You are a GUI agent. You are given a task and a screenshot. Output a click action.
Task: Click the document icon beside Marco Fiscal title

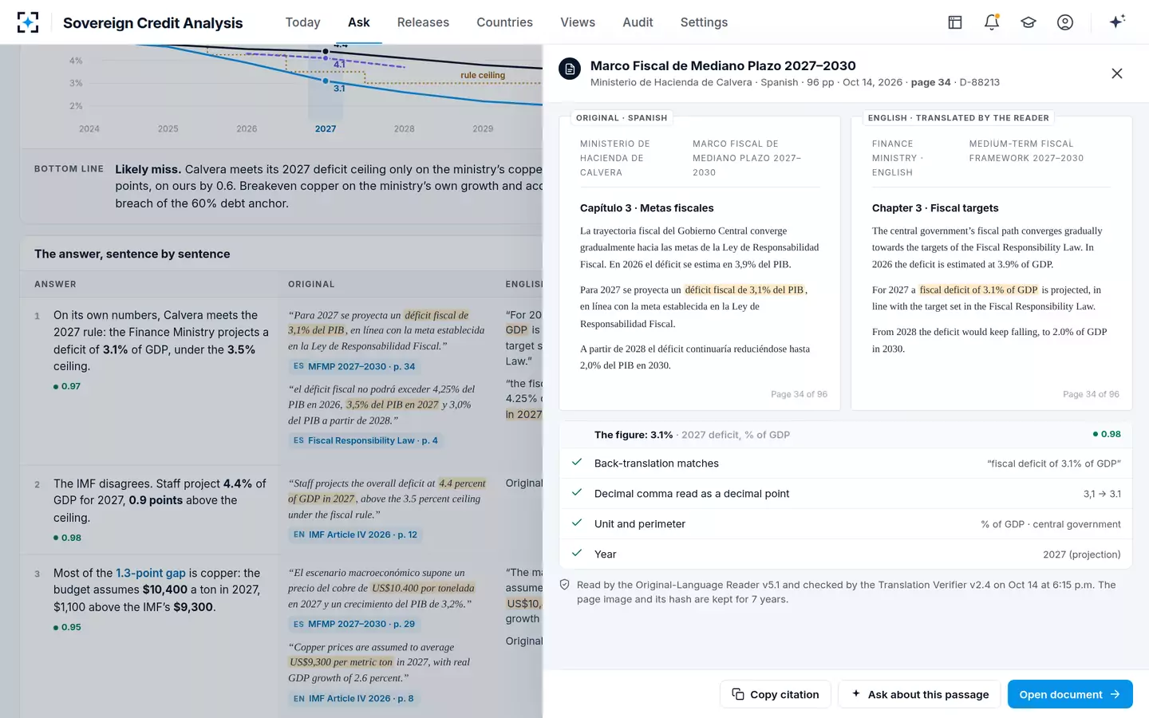[x=570, y=69]
